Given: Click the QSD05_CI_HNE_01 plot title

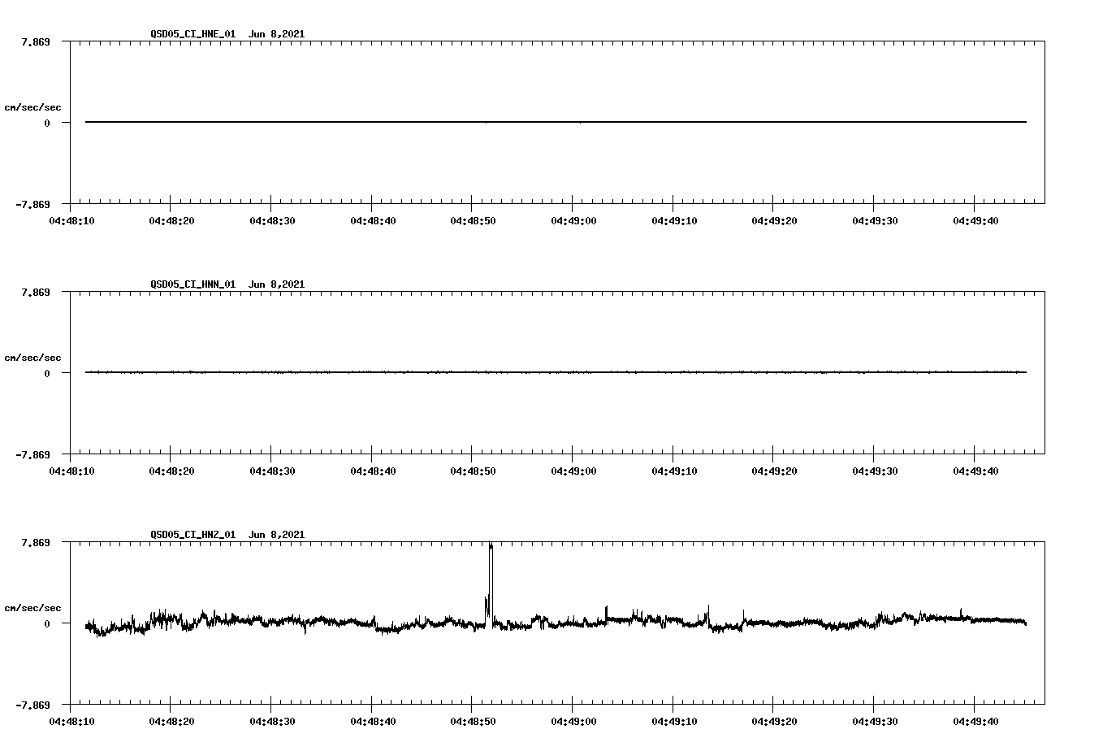Looking at the screenshot, I should (x=227, y=33).
